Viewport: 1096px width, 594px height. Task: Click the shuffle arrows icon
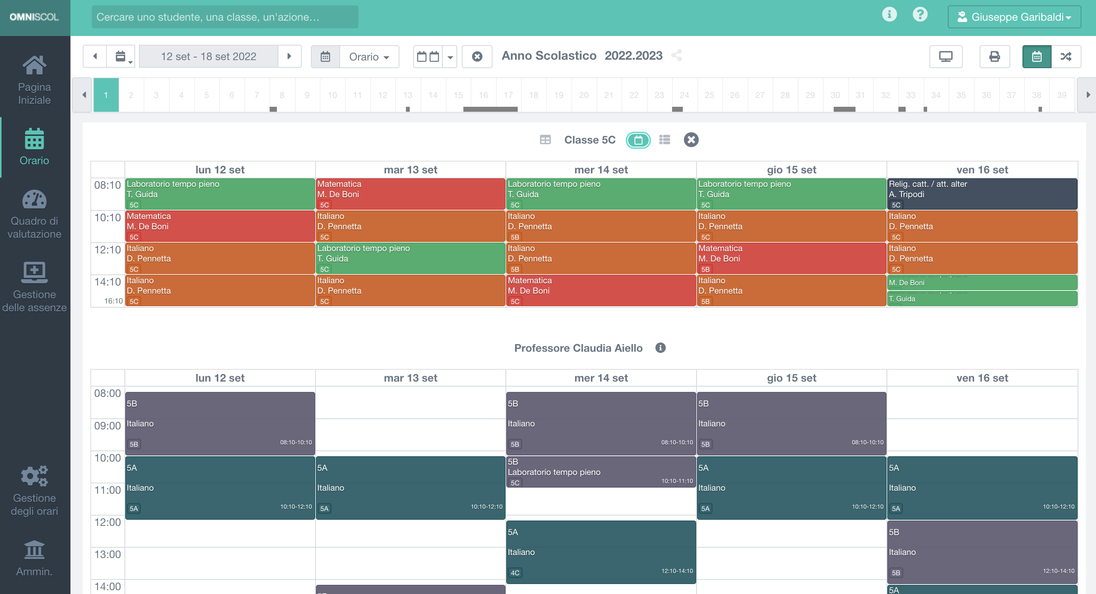(1066, 57)
